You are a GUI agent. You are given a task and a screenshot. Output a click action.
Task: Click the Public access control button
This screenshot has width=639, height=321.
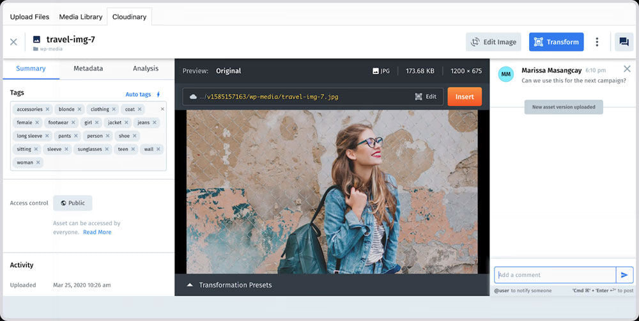pos(73,203)
